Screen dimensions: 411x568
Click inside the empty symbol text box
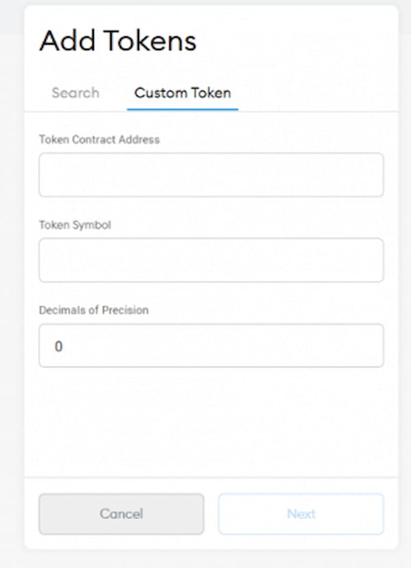coord(210,259)
